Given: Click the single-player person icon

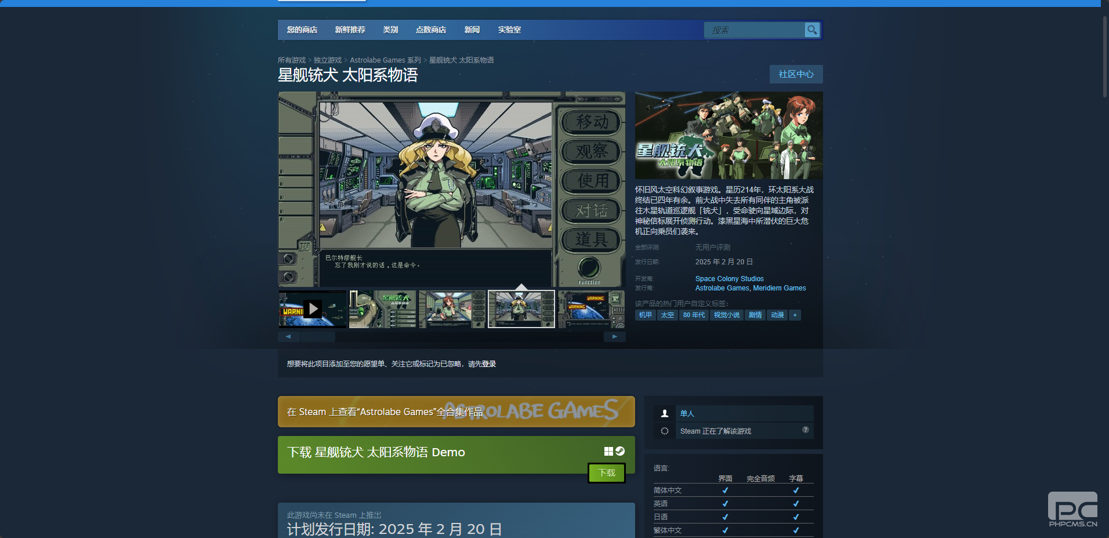Looking at the screenshot, I should (x=665, y=413).
